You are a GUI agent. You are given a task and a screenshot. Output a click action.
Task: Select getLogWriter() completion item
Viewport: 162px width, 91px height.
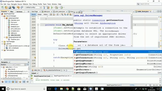(117, 64)
